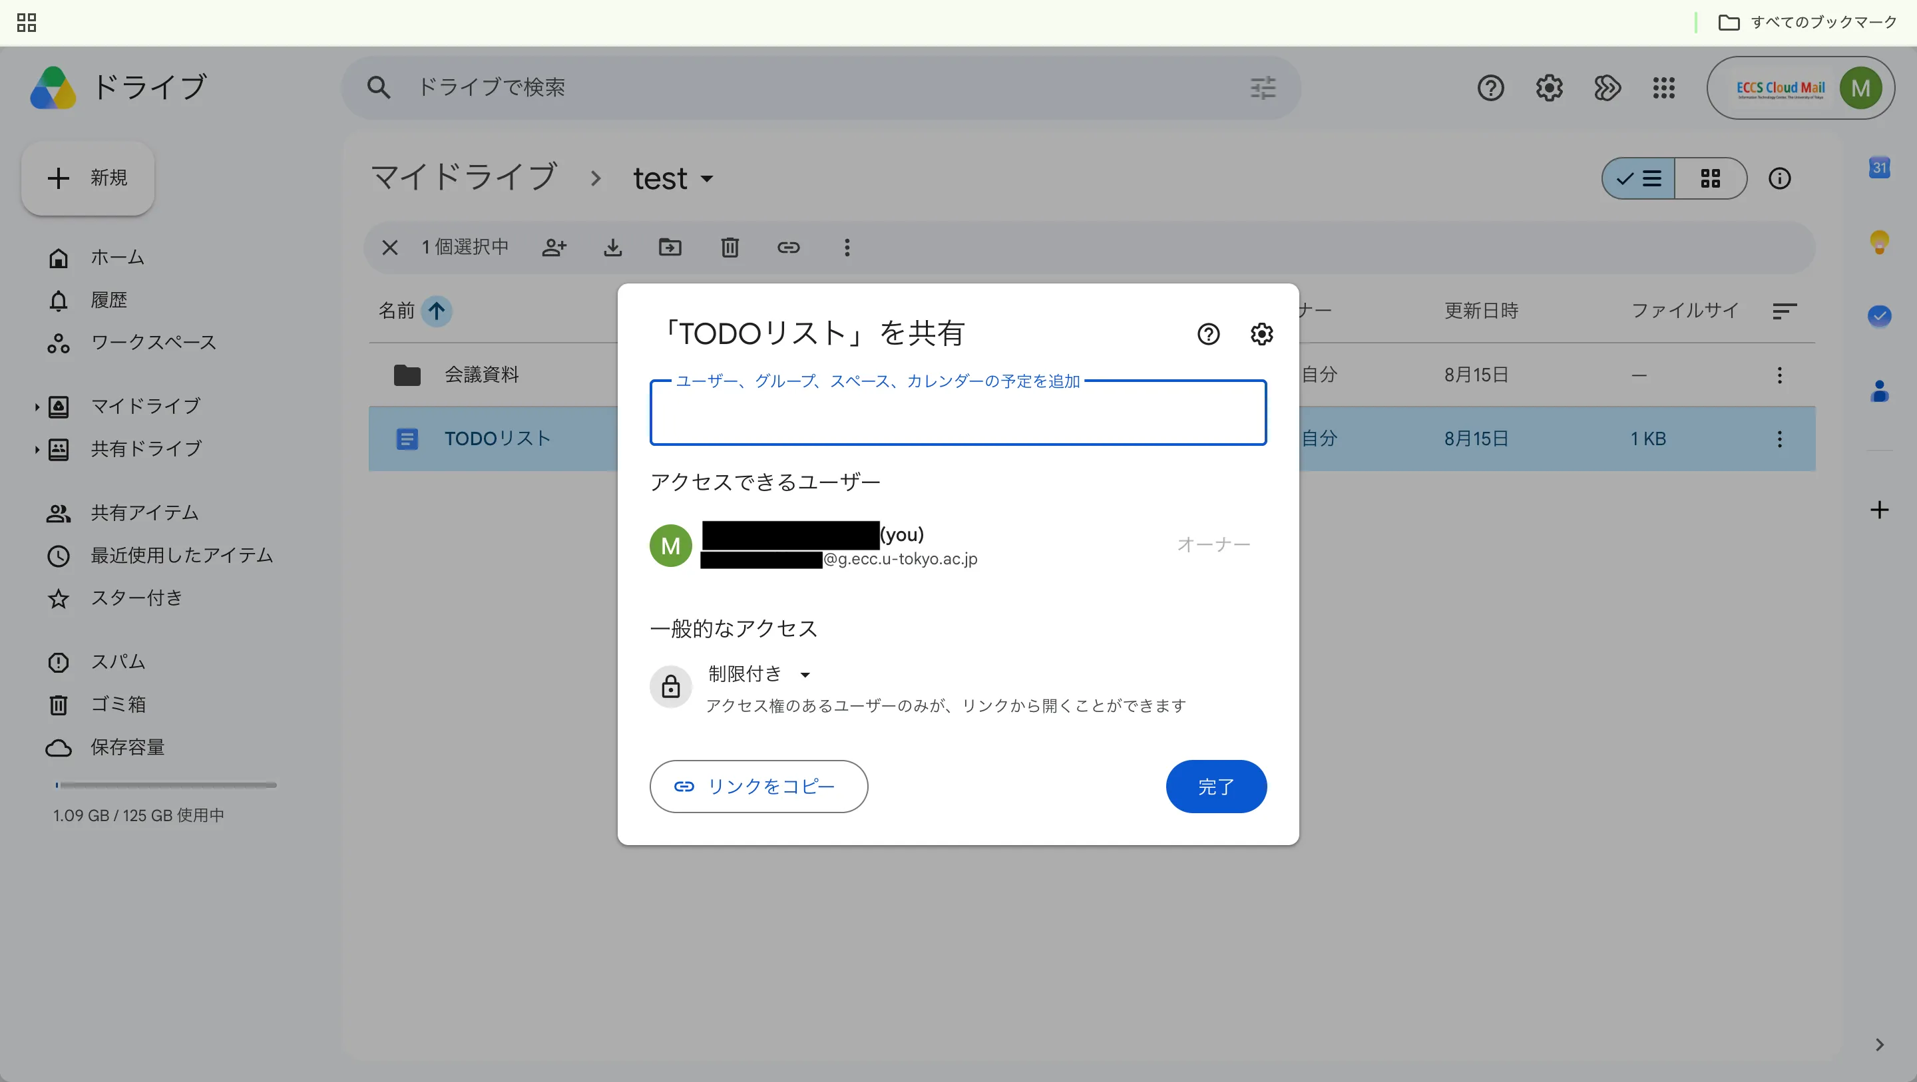The height and width of the screenshot is (1082, 1917).
Task: Open help in the share dialog
Action: (1209, 334)
